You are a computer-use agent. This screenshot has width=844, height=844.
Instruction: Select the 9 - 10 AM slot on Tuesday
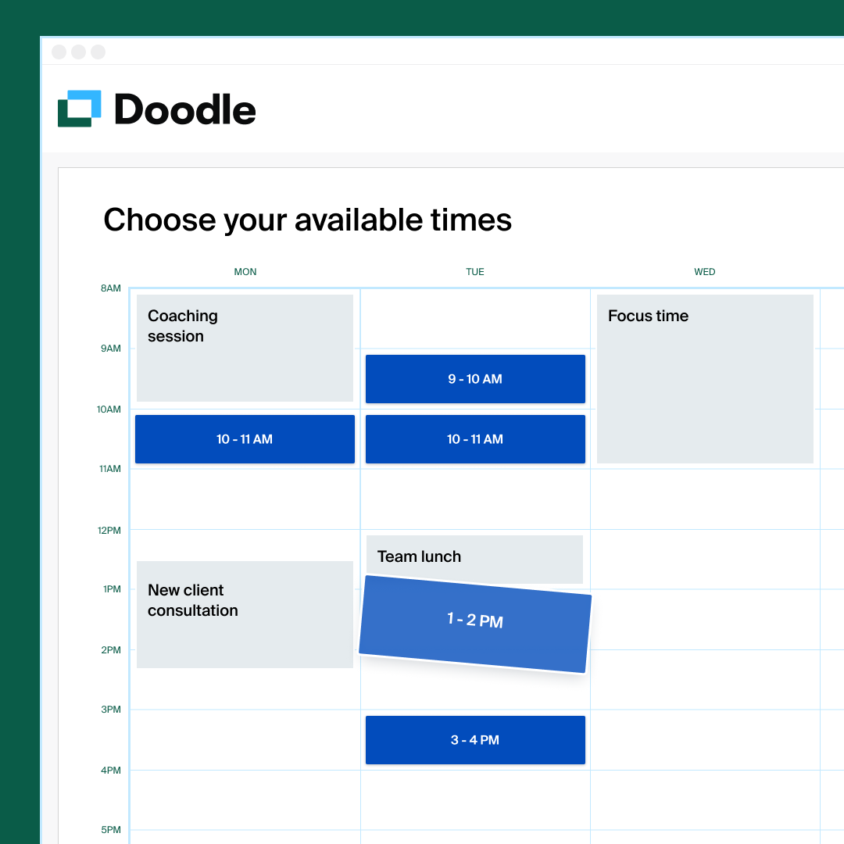click(x=475, y=379)
